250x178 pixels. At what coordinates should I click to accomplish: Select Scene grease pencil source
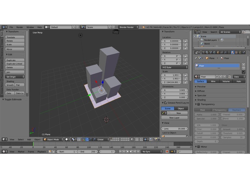(x=168, y=108)
